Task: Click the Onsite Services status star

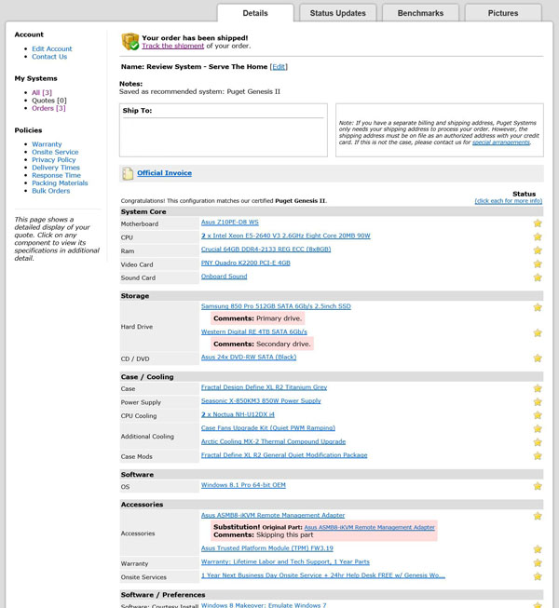Action: (x=538, y=576)
